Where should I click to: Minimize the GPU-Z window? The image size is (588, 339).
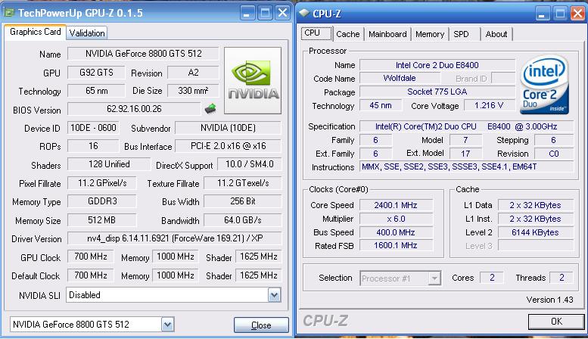pyautogui.click(x=247, y=13)
